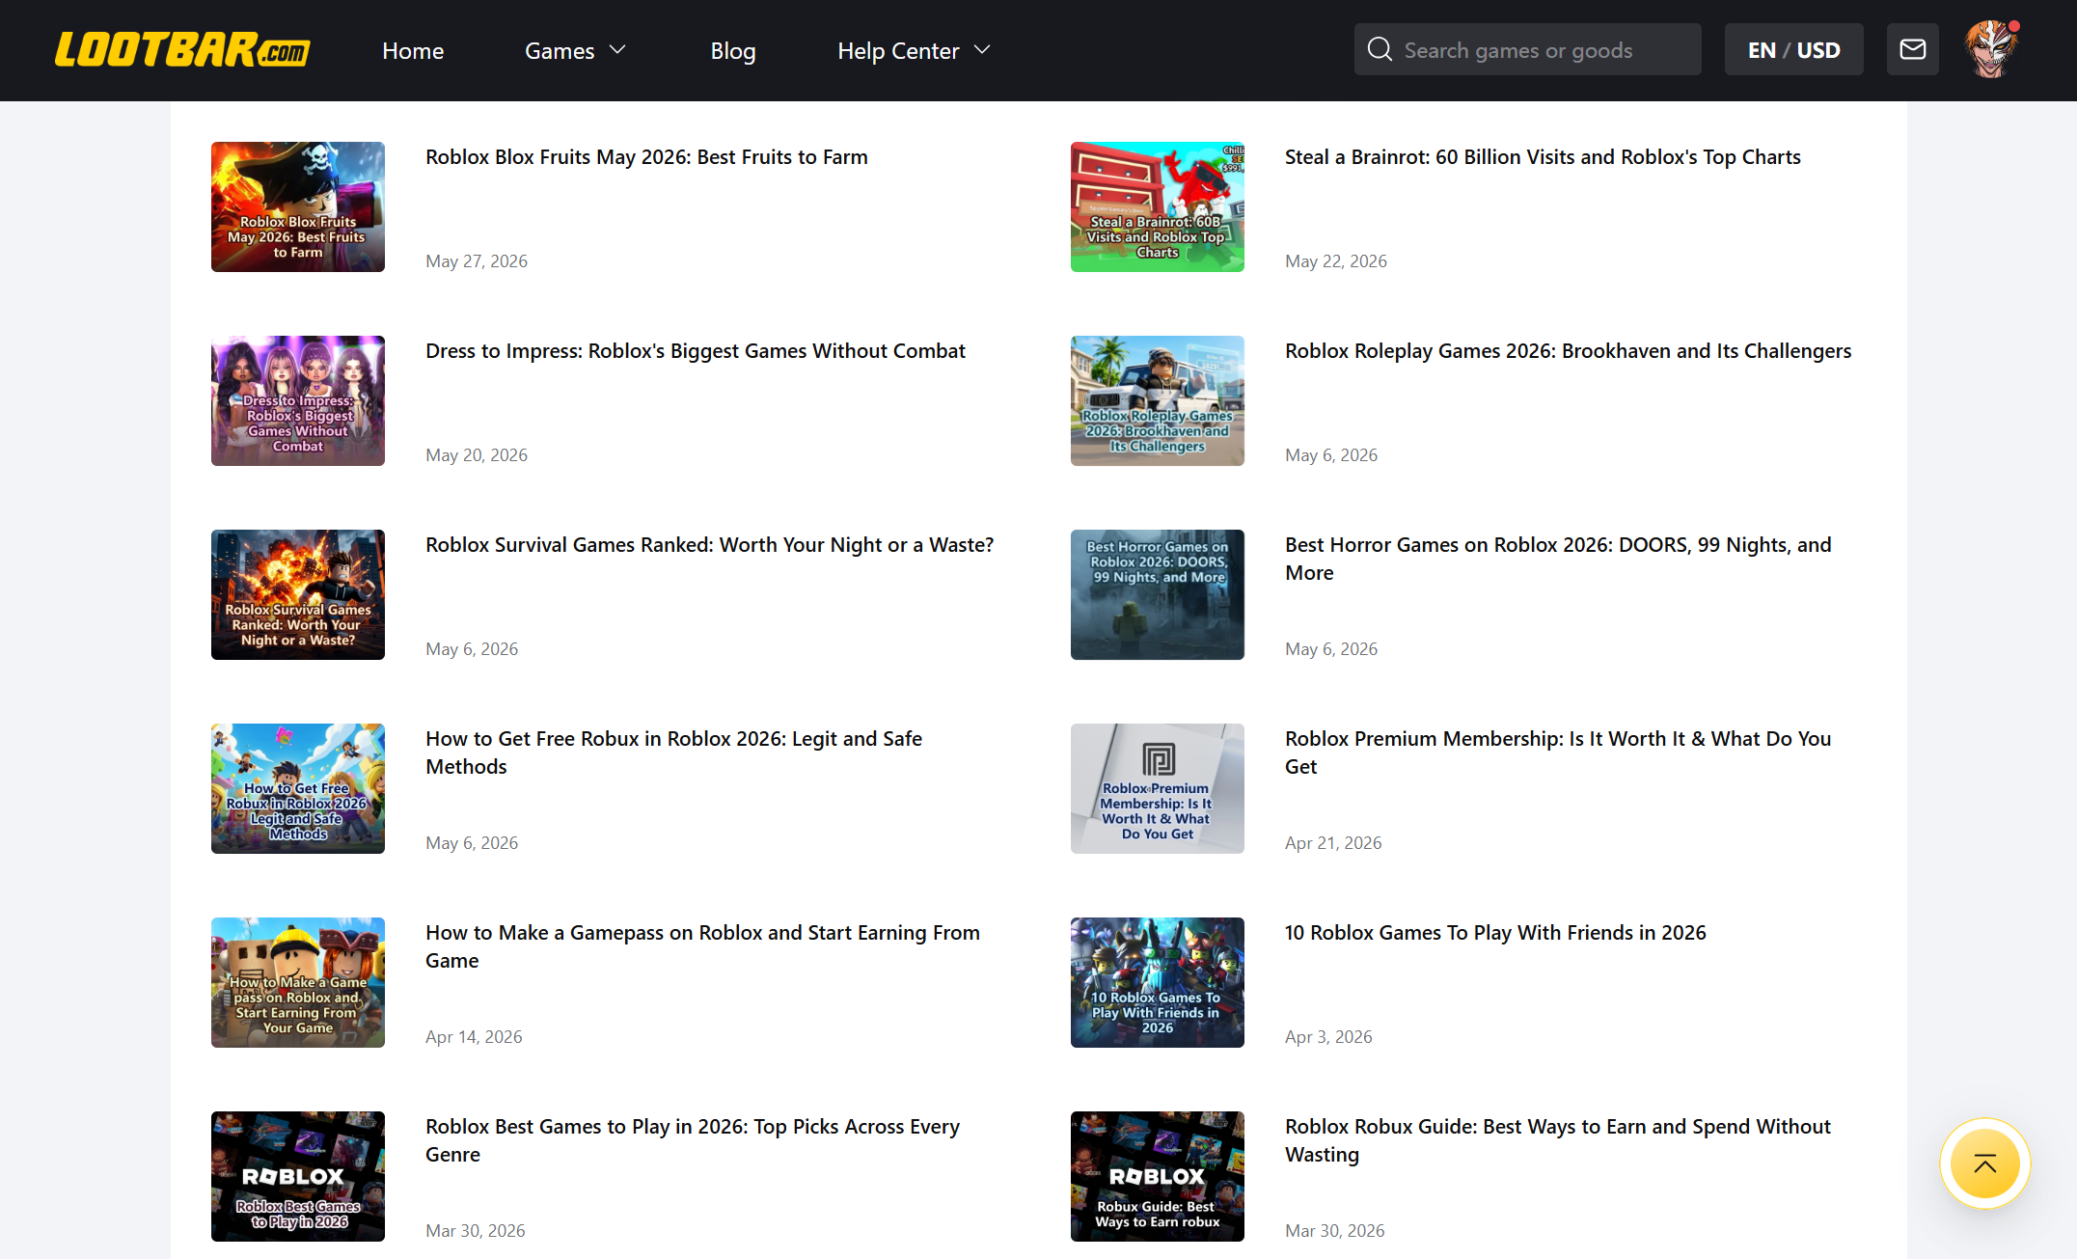Open the Help Center menu item
The height and width of the screenshot is (1259, 2077).
click(898, 50)
